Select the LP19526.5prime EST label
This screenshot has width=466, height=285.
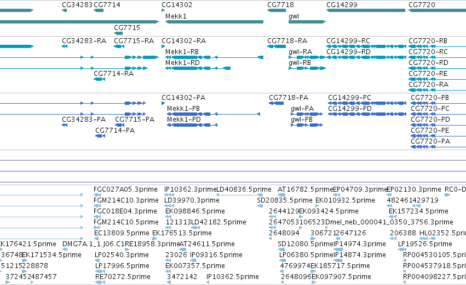pos(425,245)
